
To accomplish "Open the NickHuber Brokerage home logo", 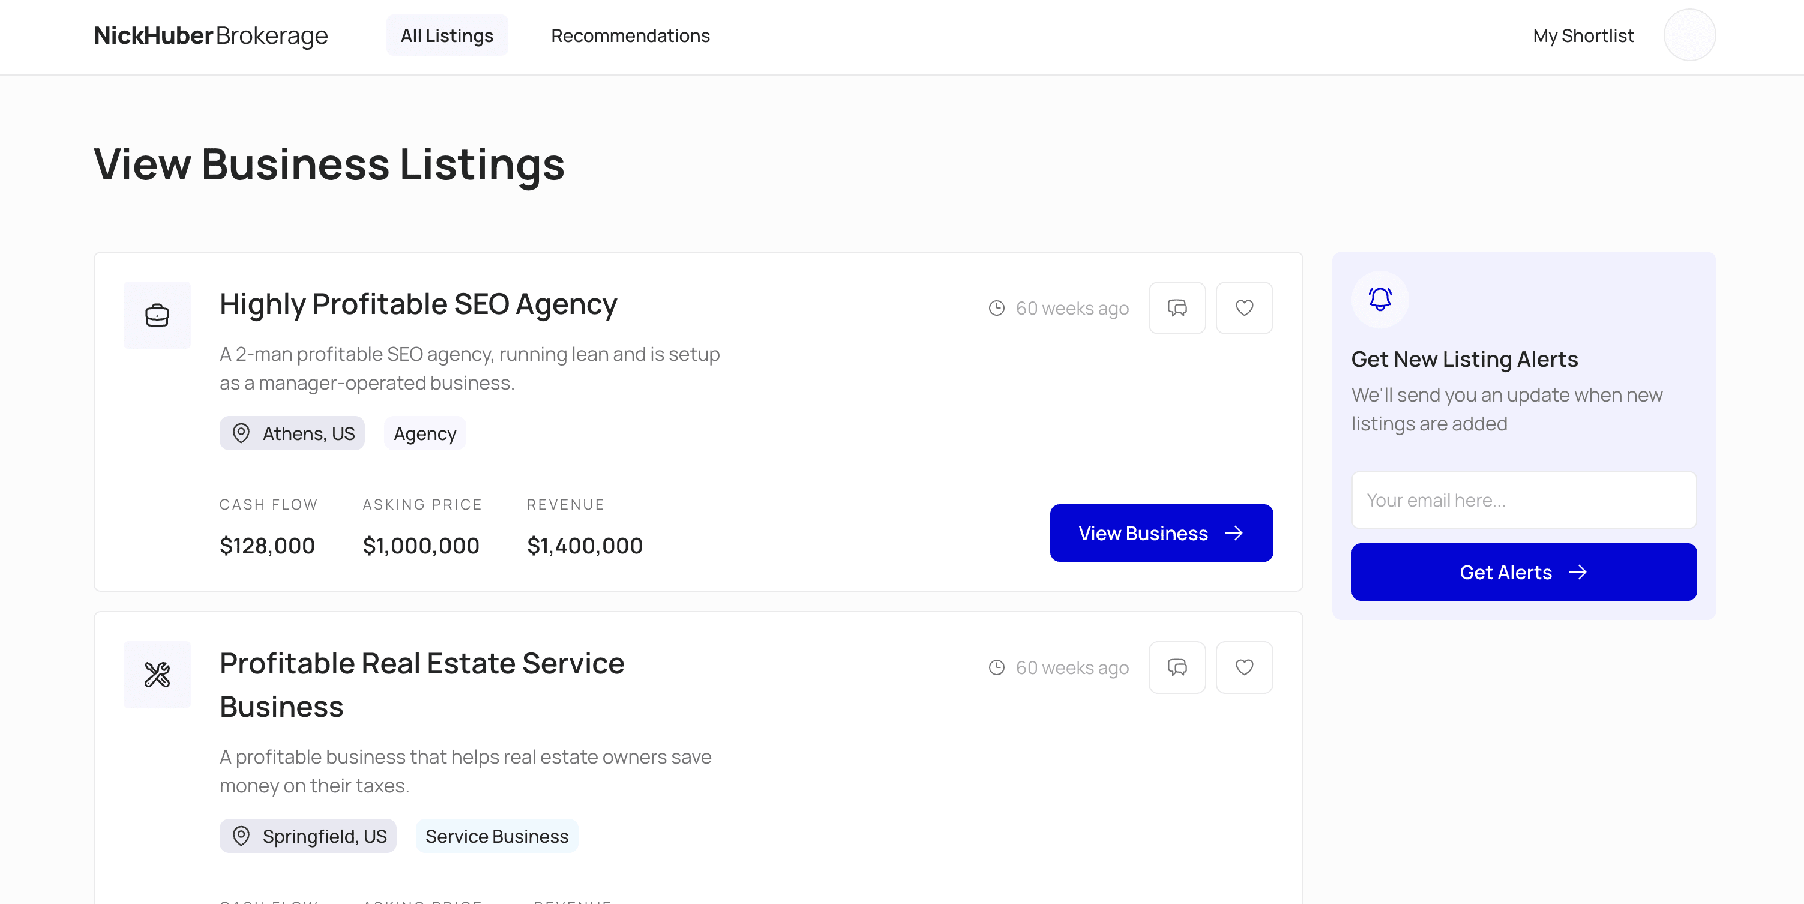I will 211,35.
